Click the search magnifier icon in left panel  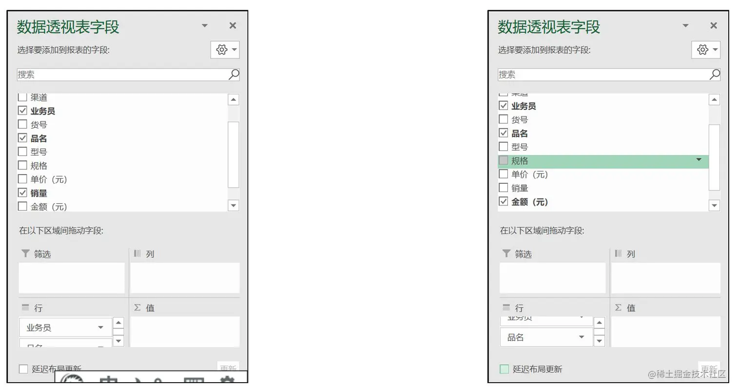(234, 75)
